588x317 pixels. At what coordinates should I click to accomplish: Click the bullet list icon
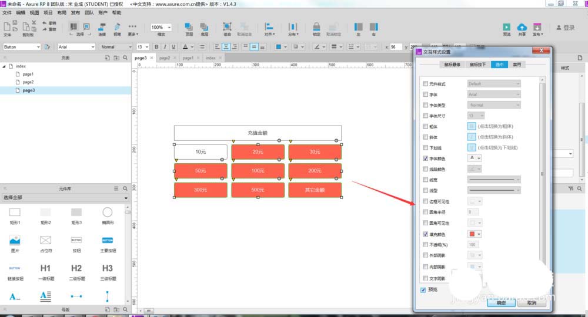(x=202, y=47)
